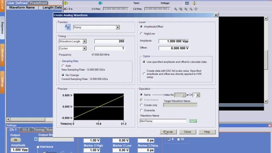
Task: Click the Waveform Name column header
Action: coord(22,8)
